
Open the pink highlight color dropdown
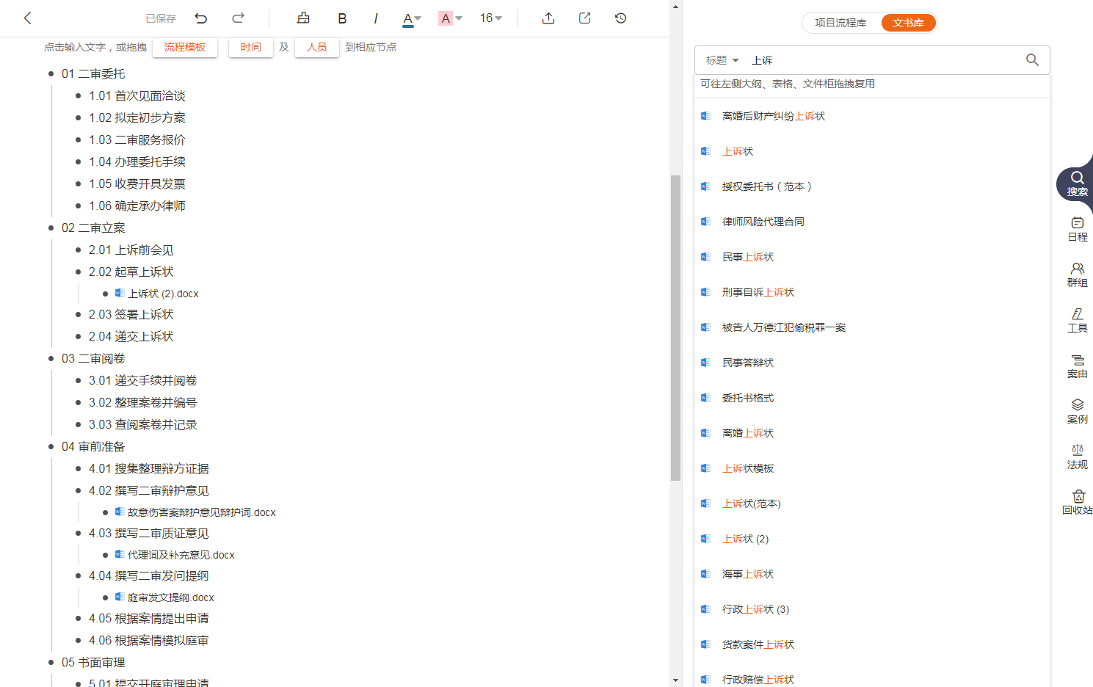point(450,18)
